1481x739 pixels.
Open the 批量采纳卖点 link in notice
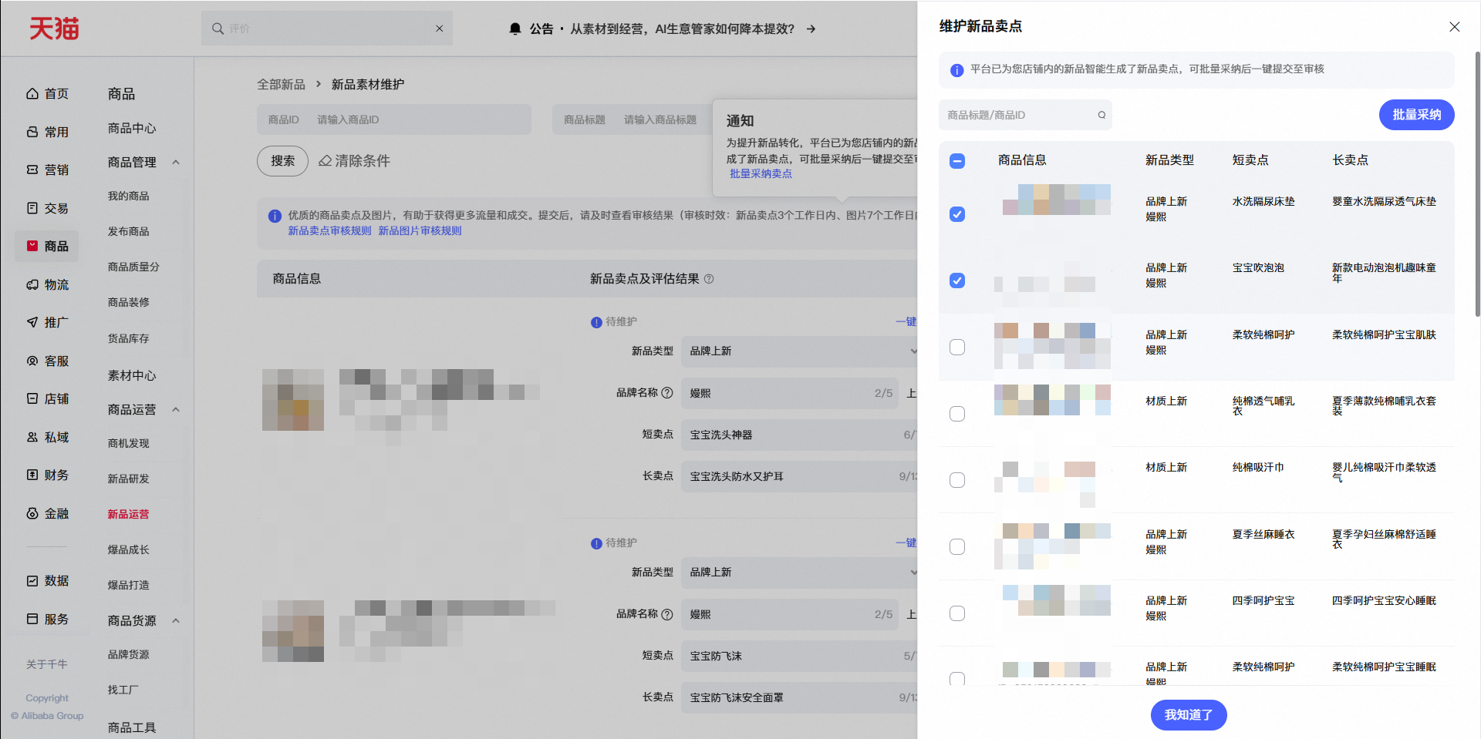point(761,174)
